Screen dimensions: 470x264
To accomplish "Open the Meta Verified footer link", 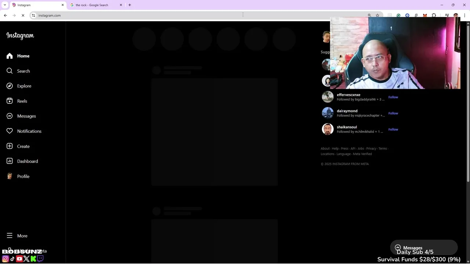I will (362, 154).
